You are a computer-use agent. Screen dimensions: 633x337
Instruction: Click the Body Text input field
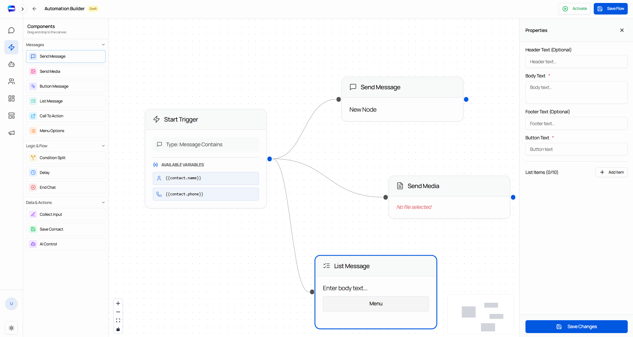tap(576, 92)
